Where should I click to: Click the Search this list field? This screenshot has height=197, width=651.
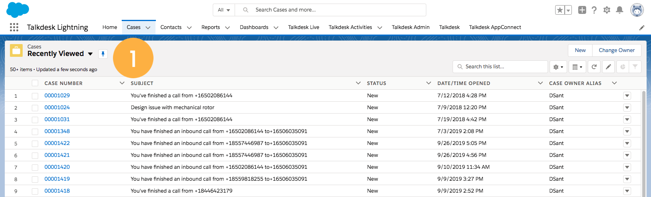point(500,67)
